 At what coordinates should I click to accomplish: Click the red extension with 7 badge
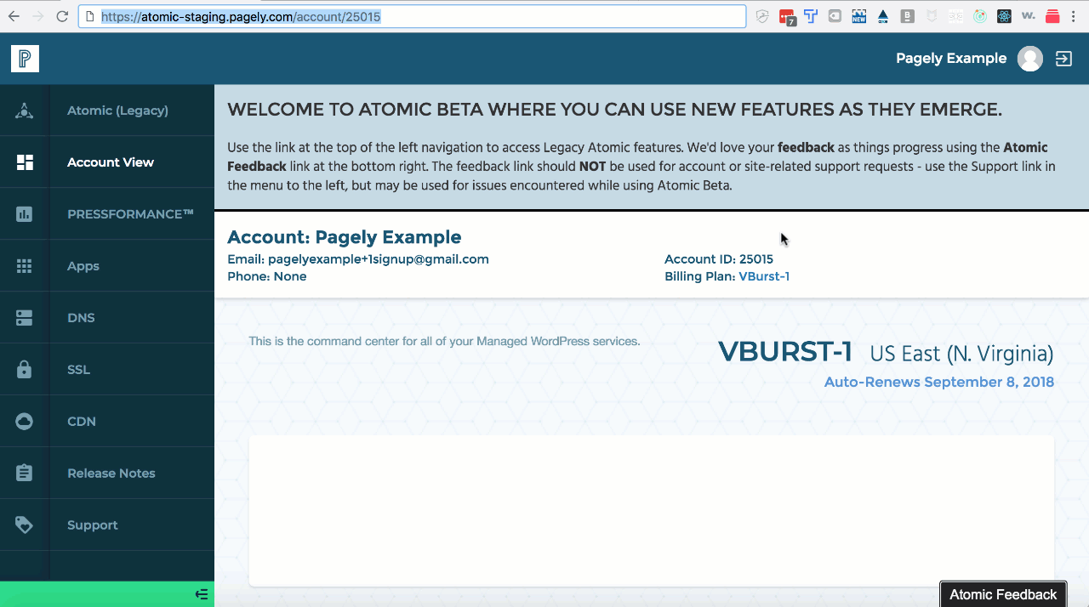[x=787, y=17]
